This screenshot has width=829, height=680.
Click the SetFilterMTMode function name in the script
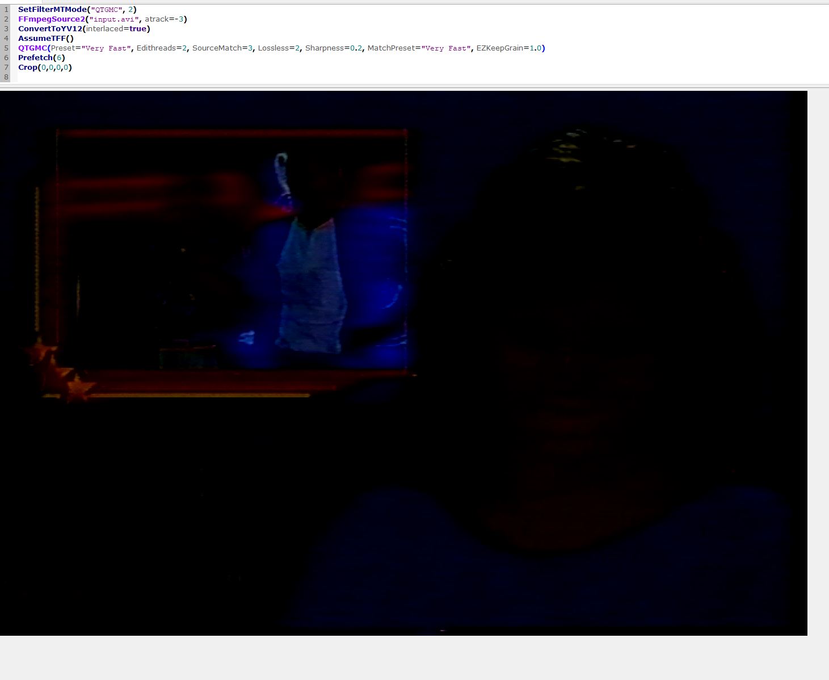52,10
